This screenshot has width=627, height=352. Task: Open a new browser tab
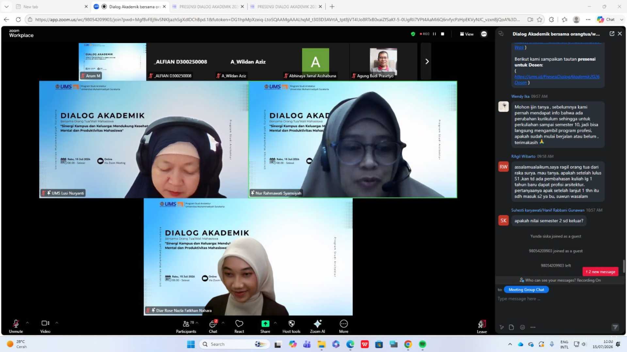[x=332, y=7]
